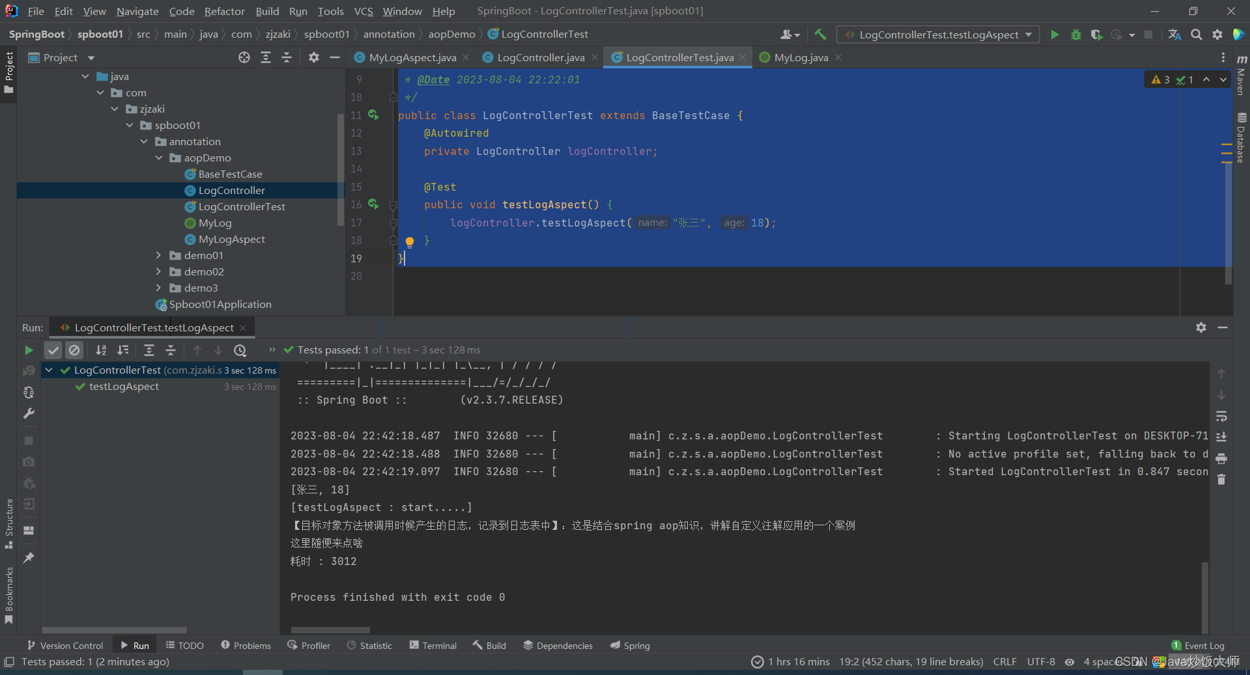Click test tree horizontal scrollbar
This screenshot has height=675, width=1250.
click(x=114, y=630)
